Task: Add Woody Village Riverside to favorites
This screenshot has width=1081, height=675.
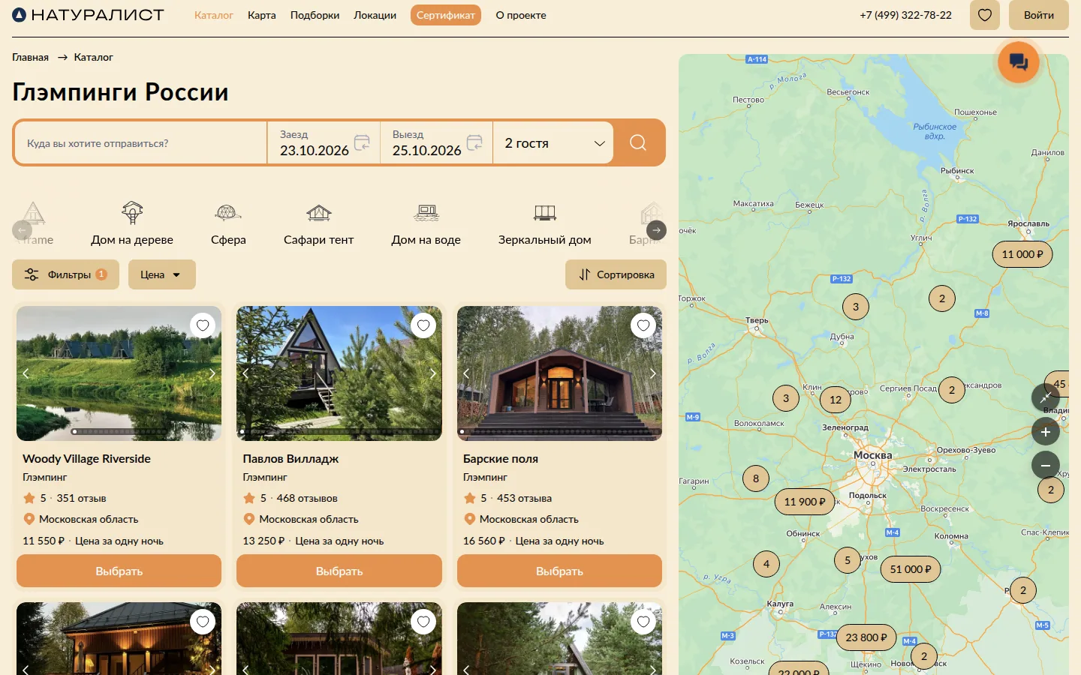Action: pyautogui.click(x=203, y=325)
